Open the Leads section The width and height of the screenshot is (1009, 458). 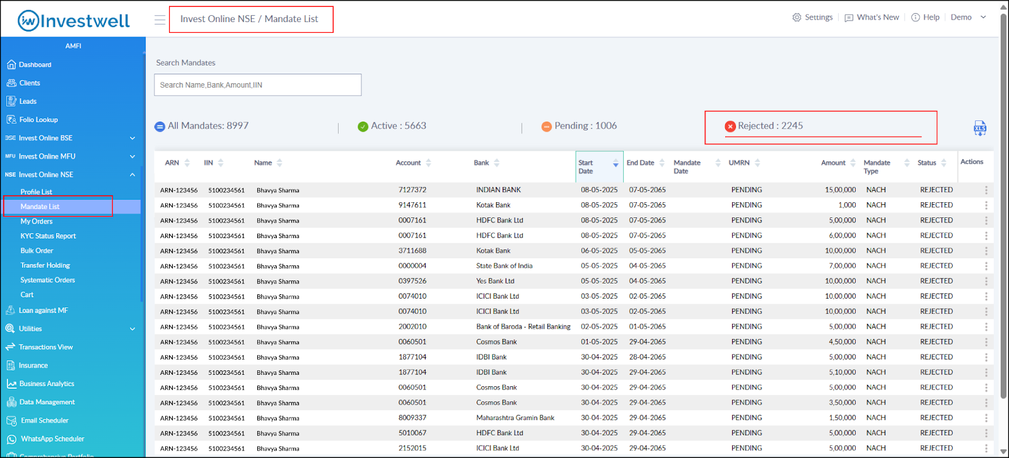pos(28,101)
